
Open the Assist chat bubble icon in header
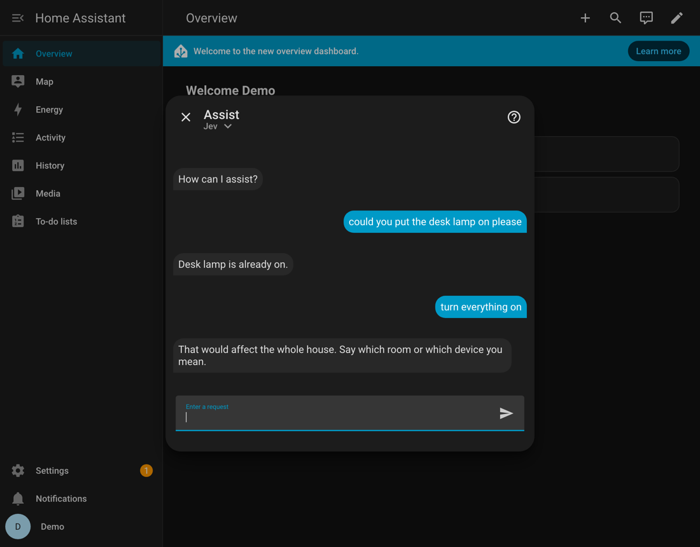click(646, 18)
